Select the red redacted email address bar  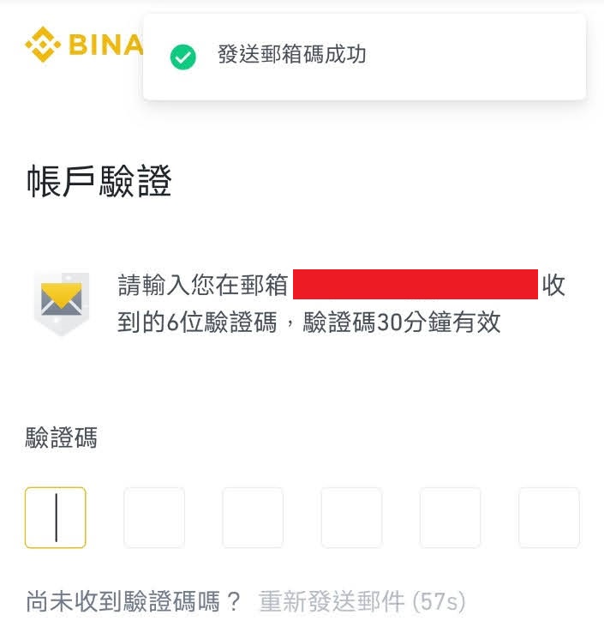[415, 284]
